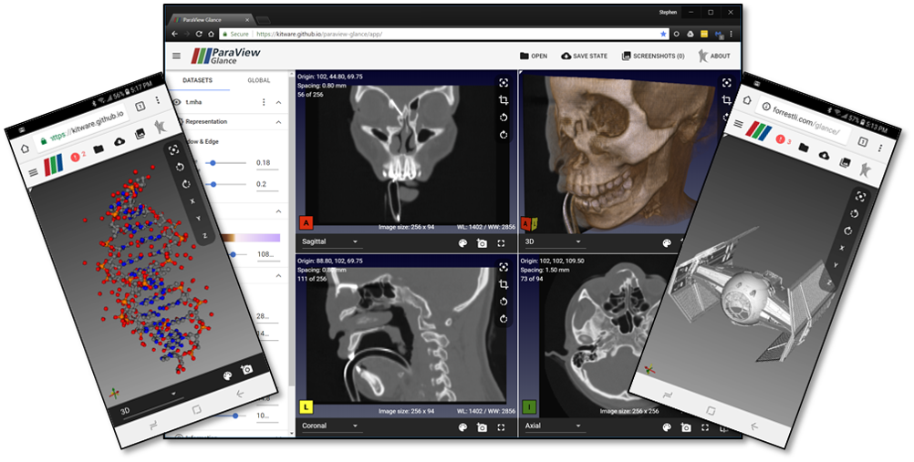Open hamburger menu on the left DNA phone

pyautogui.click(x=33, y=173)
